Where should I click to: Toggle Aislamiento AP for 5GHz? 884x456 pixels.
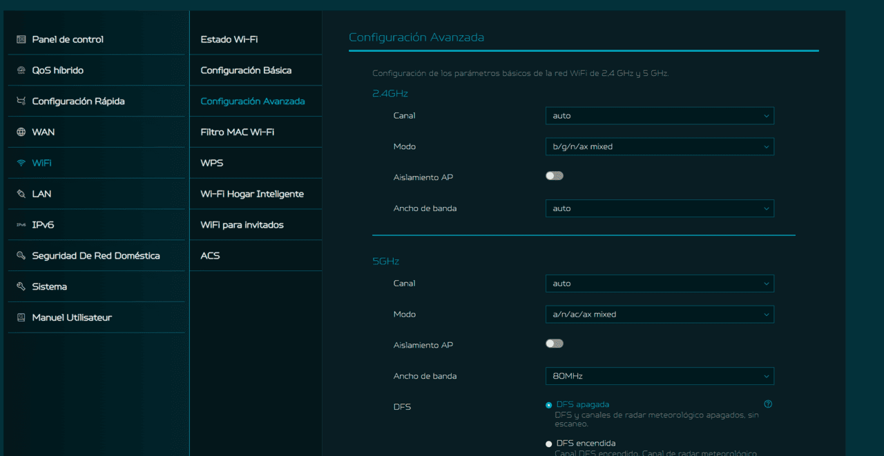tap(554, 344)
